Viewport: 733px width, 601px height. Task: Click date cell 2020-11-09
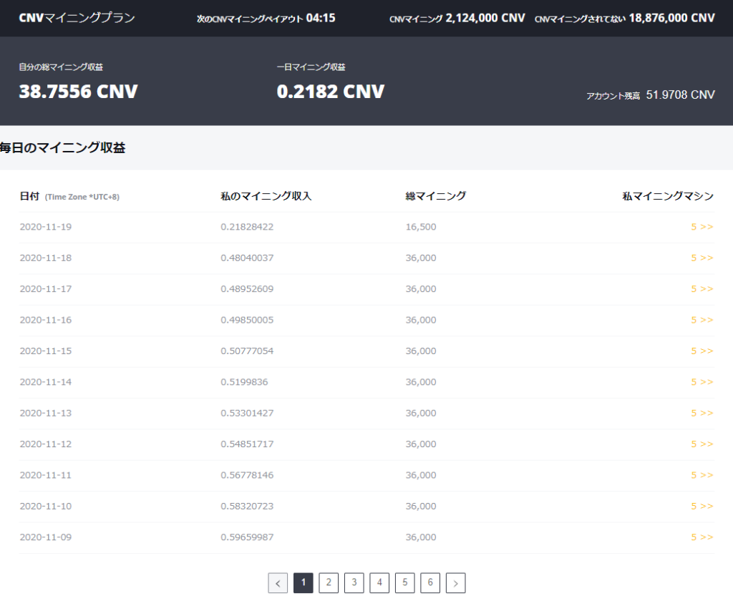[46, 537]
